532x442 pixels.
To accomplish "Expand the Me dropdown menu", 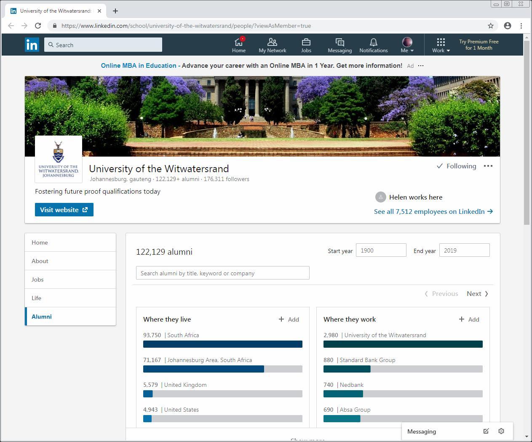I will coord(407,45).
